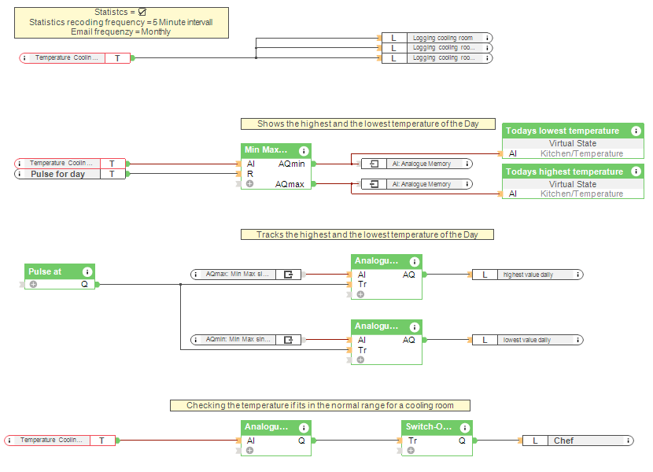653x472 pixels.
Task: Select the yellow comment about the cooling room range
Action: pos(321,405)
